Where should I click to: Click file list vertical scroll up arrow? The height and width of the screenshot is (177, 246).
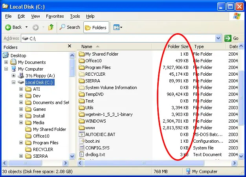click(241, 46)
